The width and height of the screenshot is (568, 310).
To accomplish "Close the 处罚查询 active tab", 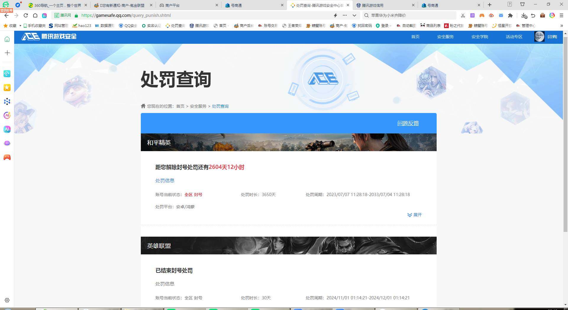I will 348,5.
